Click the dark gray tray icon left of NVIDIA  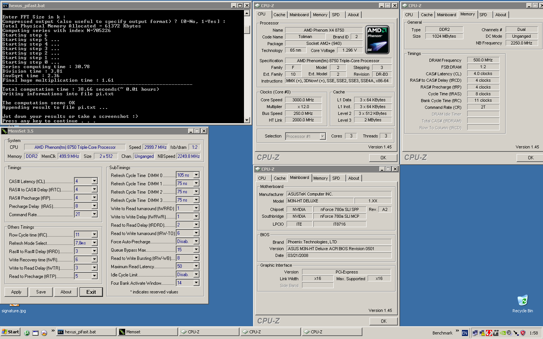point(496,333)
